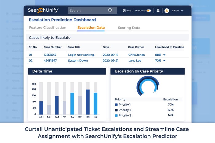The width and height of the screenshot is (215, 143).
Task: Click the Delta Time bar labeled 7.15
Action: pyautogui.click(x=41, y=108)
